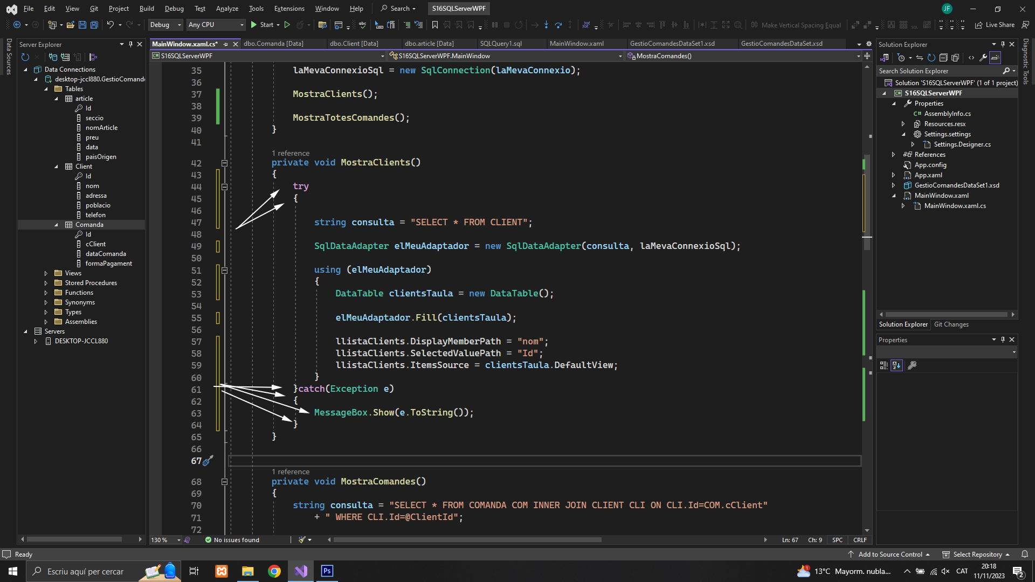Expand the Stored Procedures folder
Image resolution: width=1035 pixels, height=582 pixels.
tap(46, 283)
